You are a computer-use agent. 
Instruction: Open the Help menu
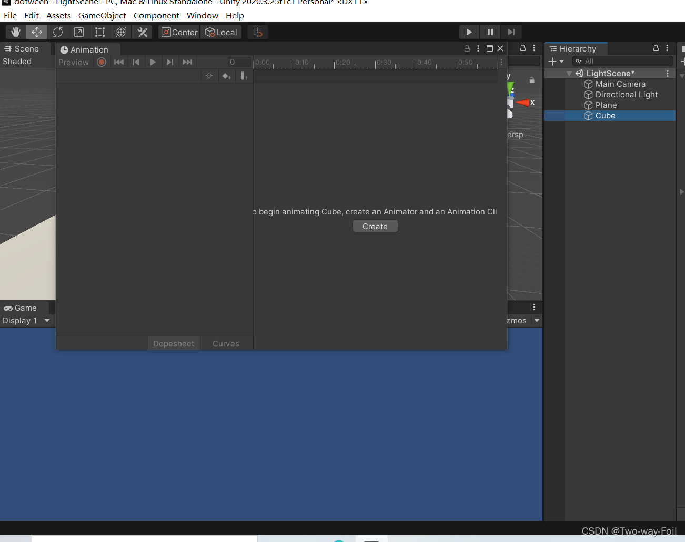click(235, 16)
